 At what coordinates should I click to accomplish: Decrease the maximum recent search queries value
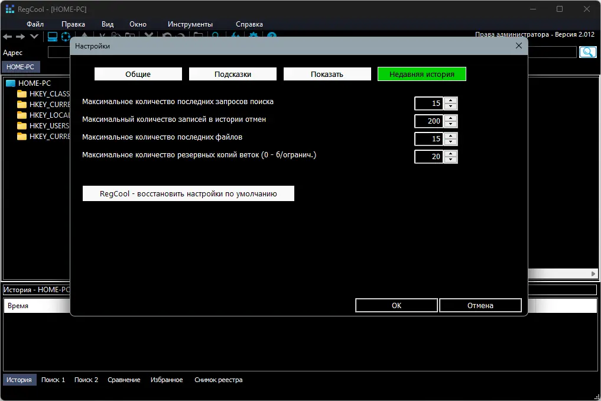[451, 106]
